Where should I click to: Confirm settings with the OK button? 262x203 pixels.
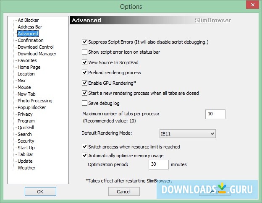tap(40, 192)
